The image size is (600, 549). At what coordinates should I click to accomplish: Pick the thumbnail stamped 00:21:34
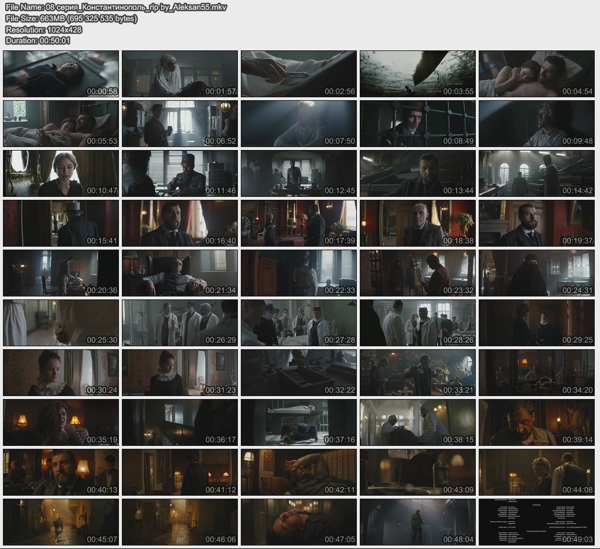[180, 273]
